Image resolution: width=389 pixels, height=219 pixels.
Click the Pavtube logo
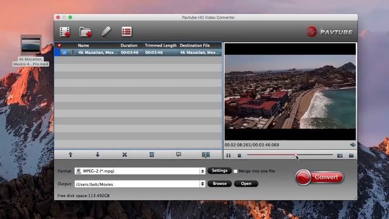(329, 32)
